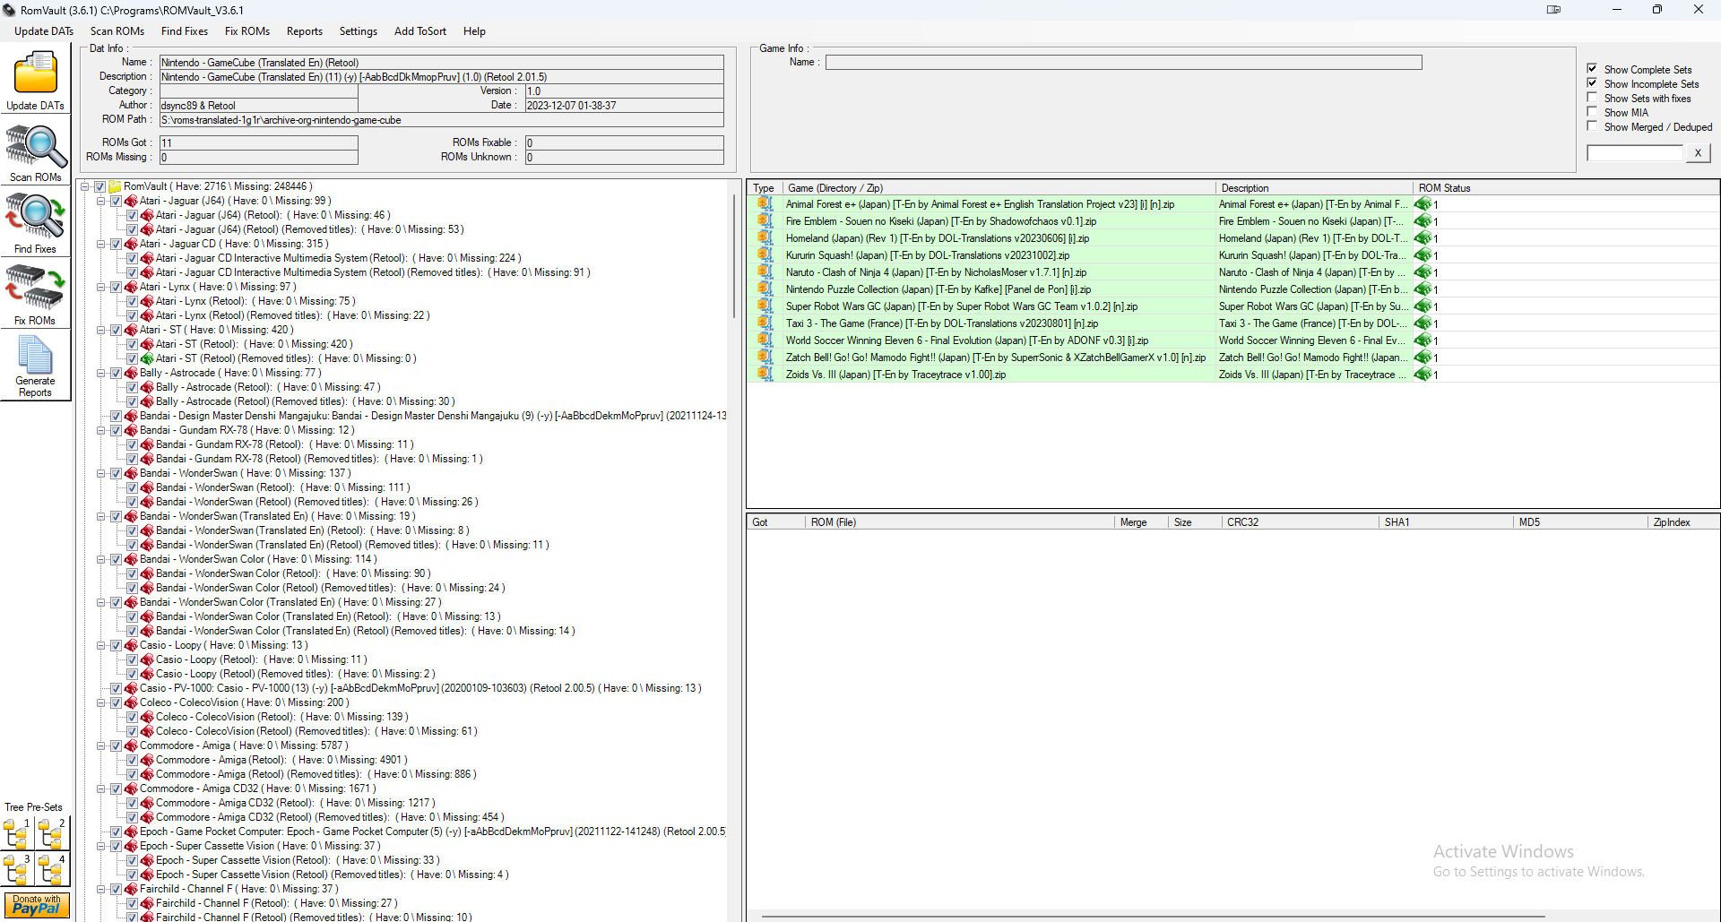1721x922 pixels.
Task: Click zip type icon for Kururin Squash! row
Action: click(x=765, y=254)
